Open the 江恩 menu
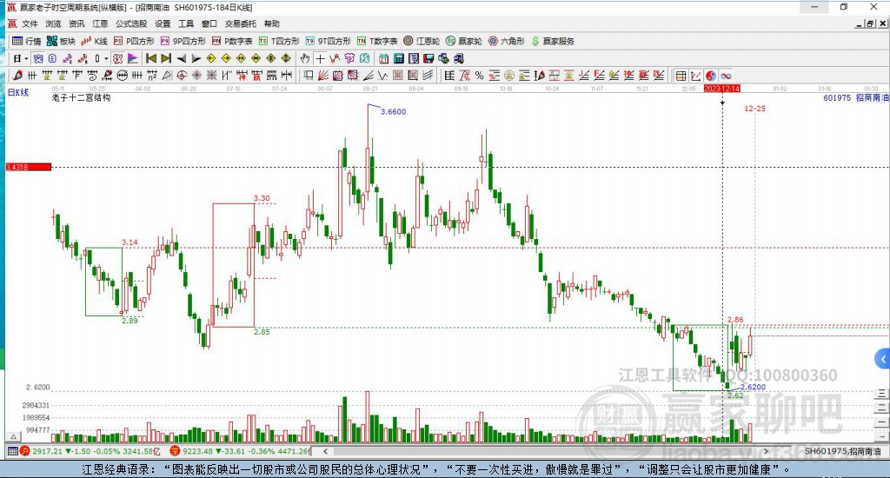Viewport: 890px width, 478px height. pyautogui.click(x=100, y=23)
